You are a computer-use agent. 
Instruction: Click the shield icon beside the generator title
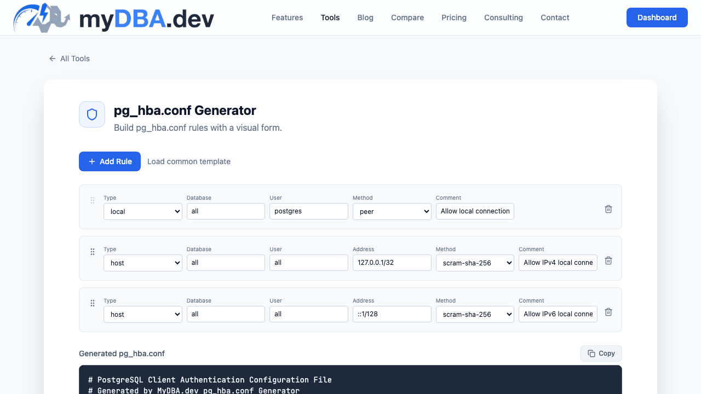pyautogui.click(x=92, y=114)
